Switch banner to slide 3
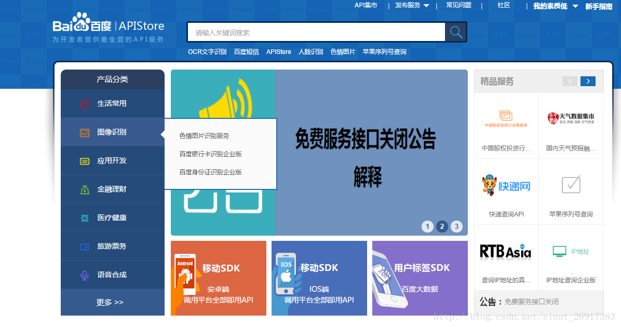This screenshot has height=327, width=621. pyautogui.click(x=456, y=226)
